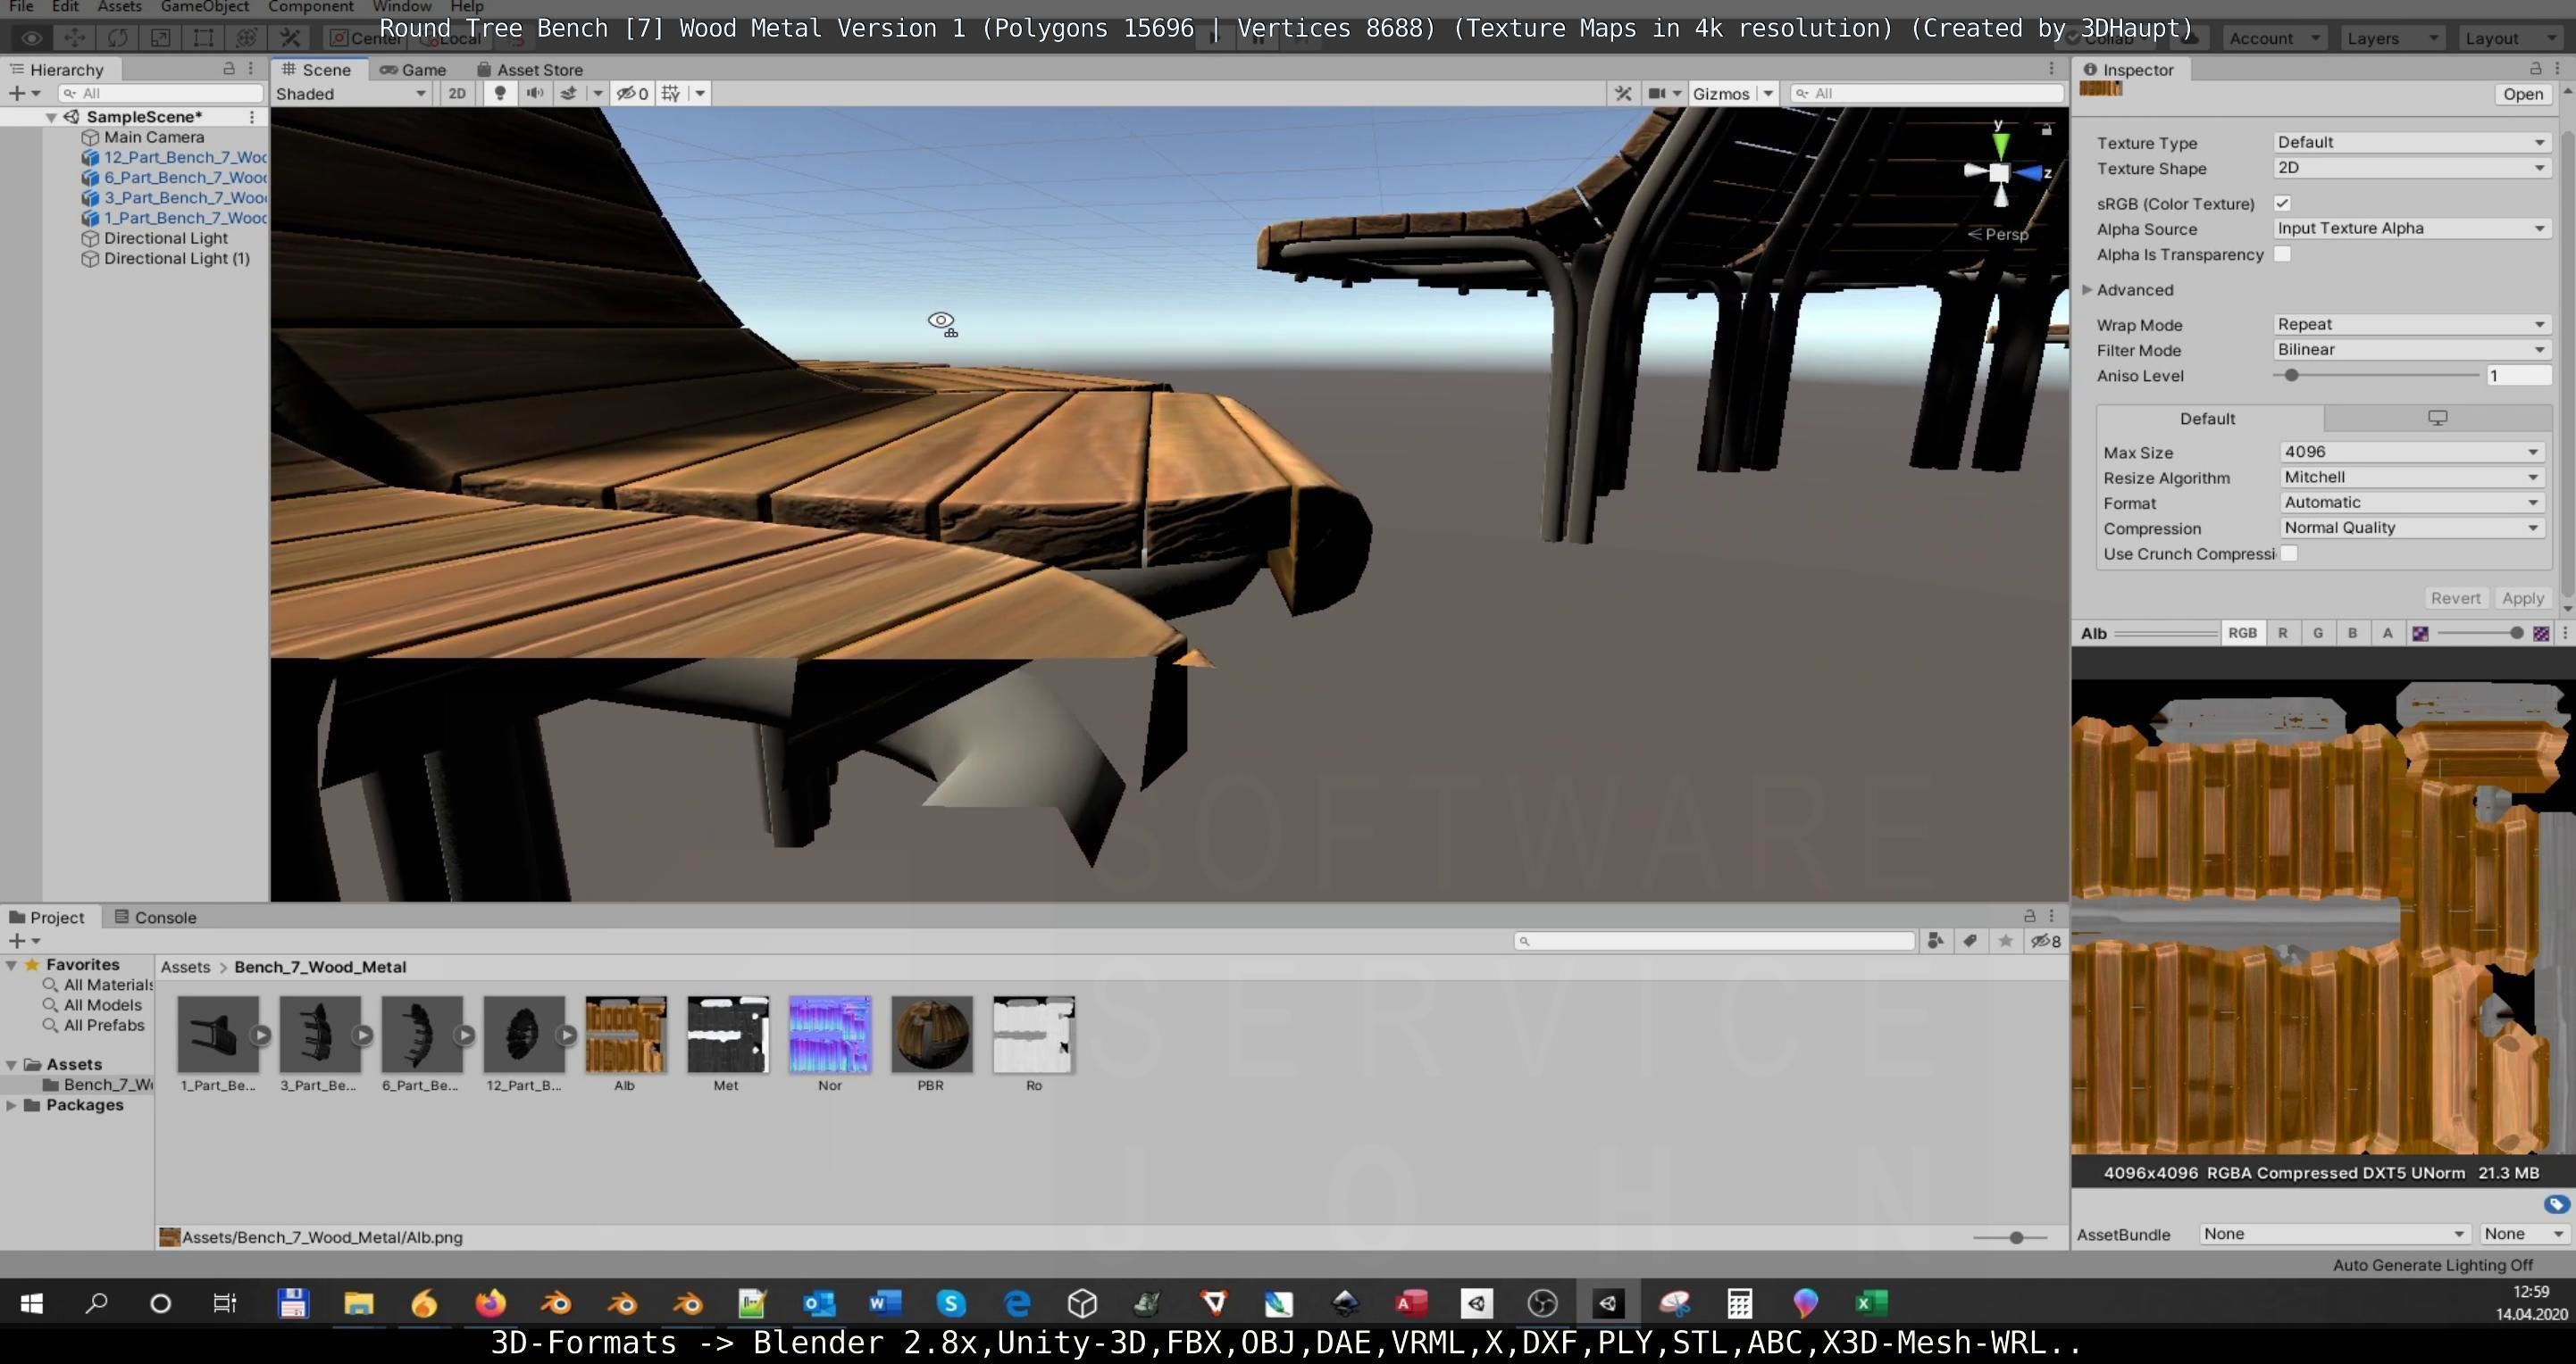Open Shaded draw mode dropdown
Screen dimensions: 2576x1364
(352, 93)
